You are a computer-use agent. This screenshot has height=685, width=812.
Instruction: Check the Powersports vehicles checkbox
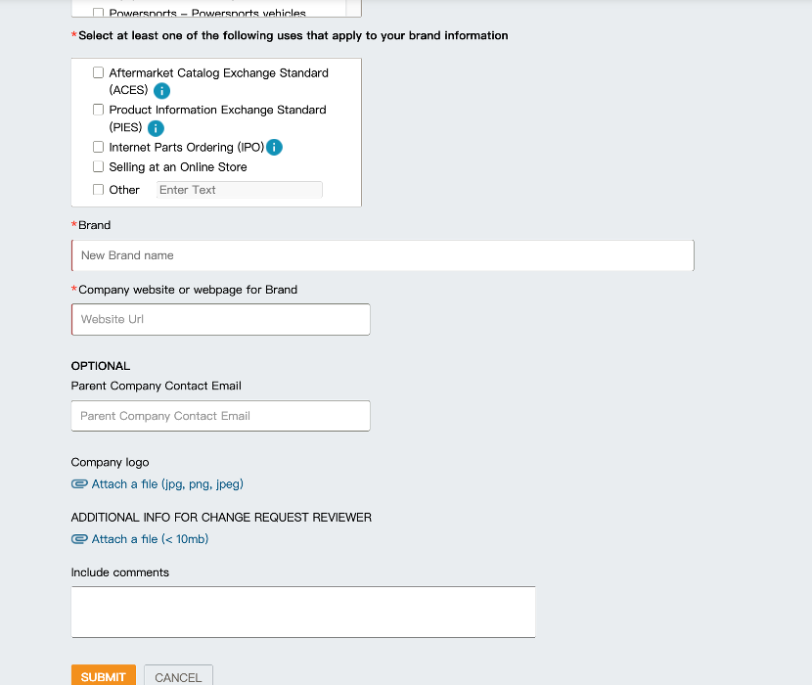coord(98,13)
